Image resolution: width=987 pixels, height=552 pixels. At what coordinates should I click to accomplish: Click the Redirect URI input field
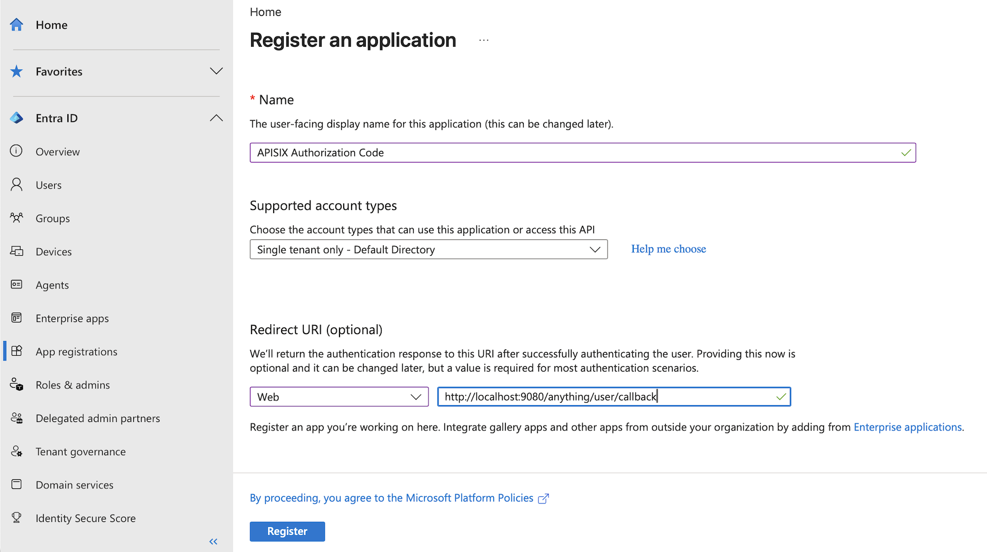click(614, 397)
